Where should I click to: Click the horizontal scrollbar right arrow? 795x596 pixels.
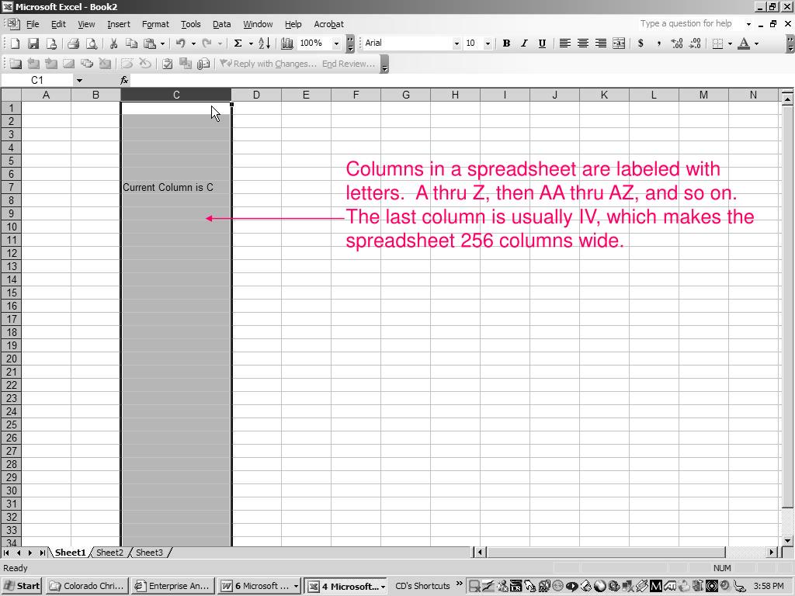772,553
